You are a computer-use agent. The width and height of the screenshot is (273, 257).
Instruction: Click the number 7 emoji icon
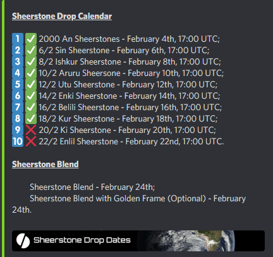pos(18,107)
